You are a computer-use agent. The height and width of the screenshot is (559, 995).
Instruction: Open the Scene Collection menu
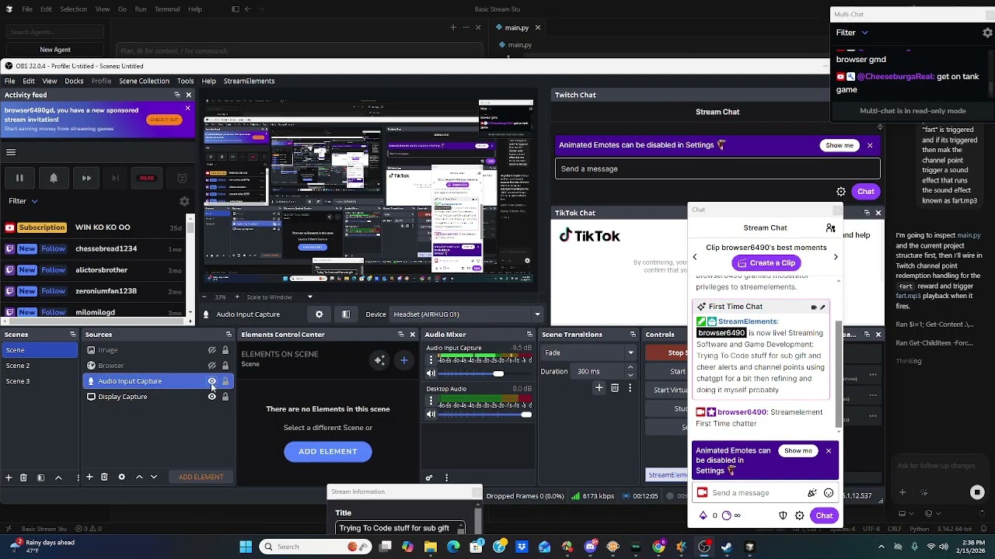tap(144, 81)
